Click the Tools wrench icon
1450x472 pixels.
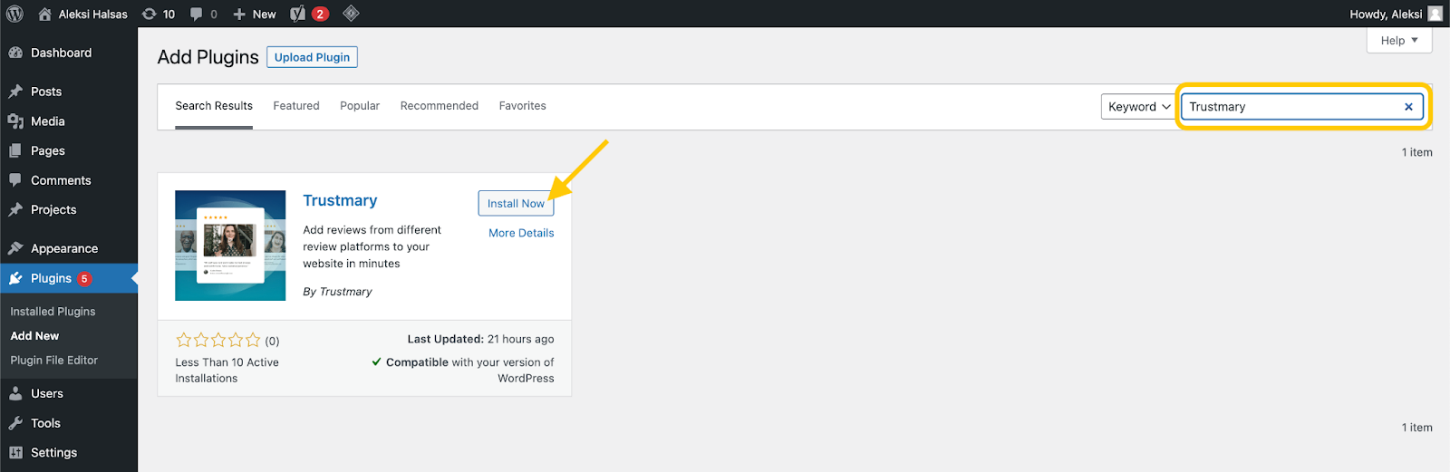tap(15, 423)
